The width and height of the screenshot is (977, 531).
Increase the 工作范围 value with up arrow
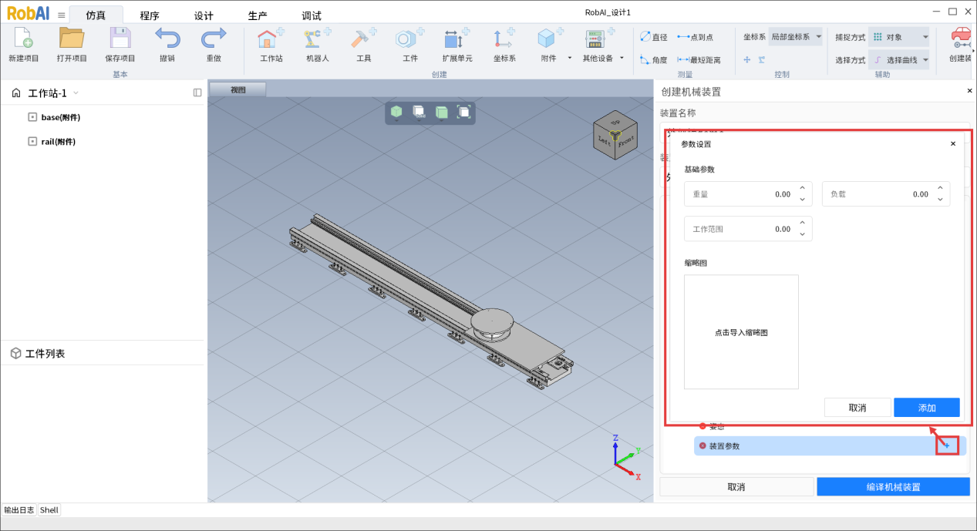[802, 223]
